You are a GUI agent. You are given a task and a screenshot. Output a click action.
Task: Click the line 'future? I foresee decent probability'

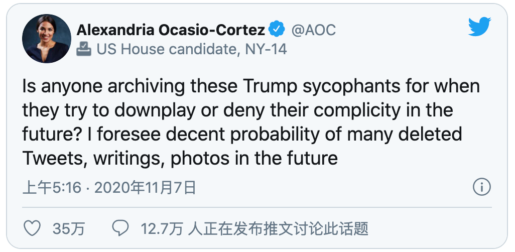pyautogui.click(x=242, y=135)
